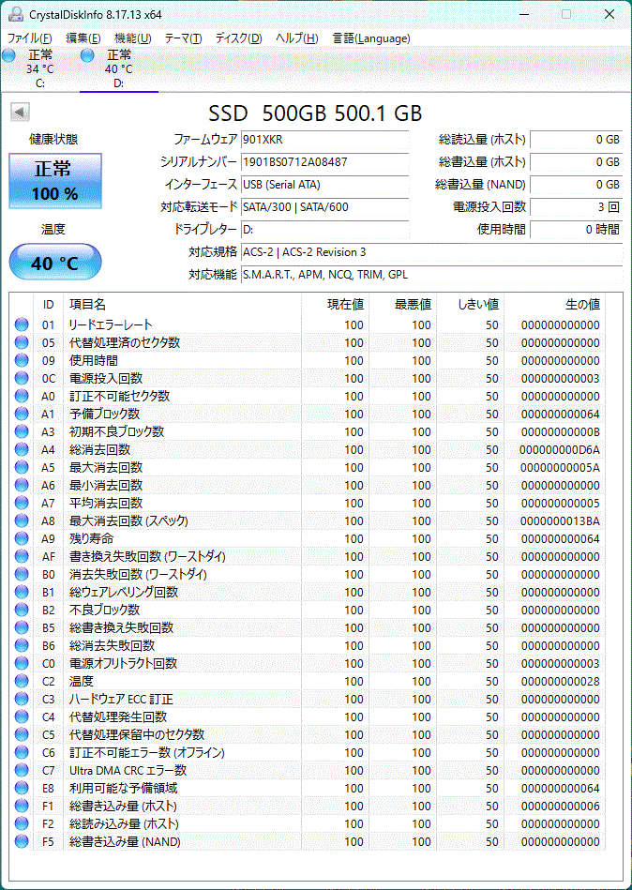Click the previous disk arrow button
The image size is (632, 890).
[x=20, y=112]
